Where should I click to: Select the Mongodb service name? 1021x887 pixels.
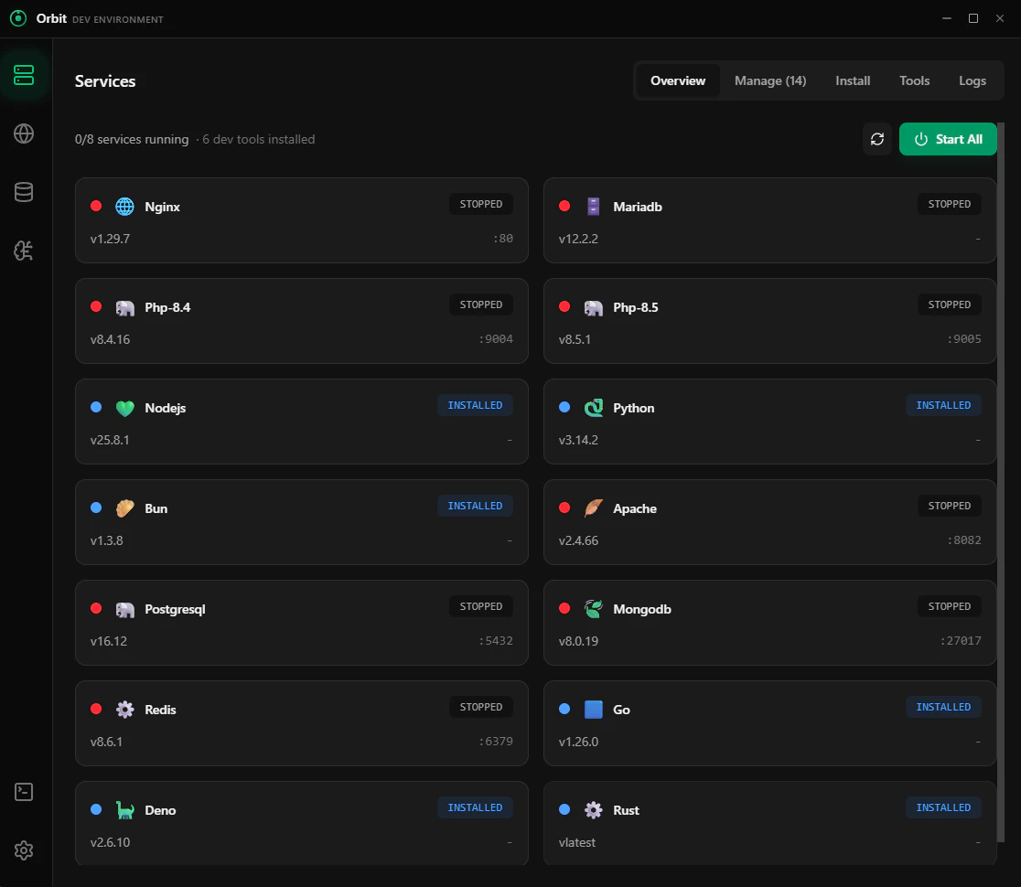pos(642,609)
